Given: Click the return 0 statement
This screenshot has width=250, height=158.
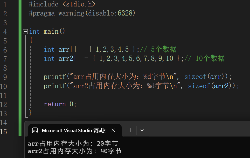Looking at the screenshot, I should (60, 104).
